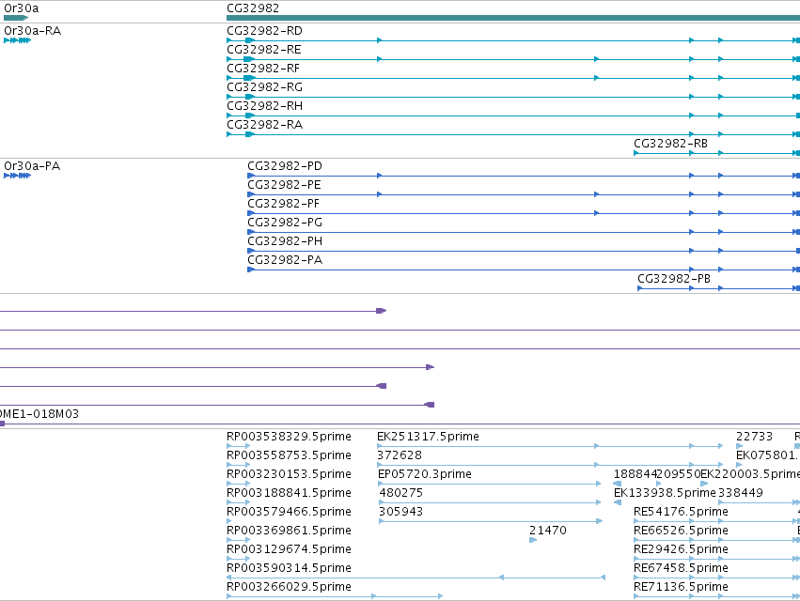The height and width of the screenshot is (601, 800).
Task: Select EST EK251317.5prime
Action: tap(428, 437)
